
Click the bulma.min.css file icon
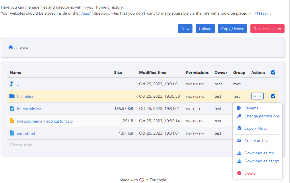[12, 109]
